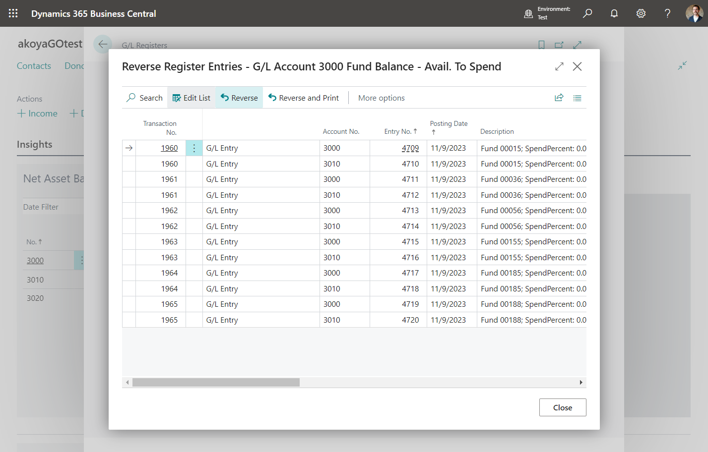Open the Posting Date column header menu
Image resolution: width=708 pixels, height=452 pixels.
click(x=449, y=127)
